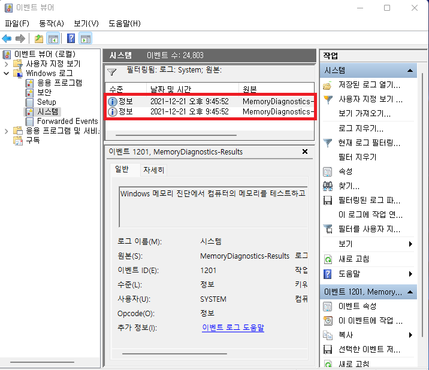Sort by the 수준 column header
The height and width of the screenshot is (370, 429).
click(126, 89)
